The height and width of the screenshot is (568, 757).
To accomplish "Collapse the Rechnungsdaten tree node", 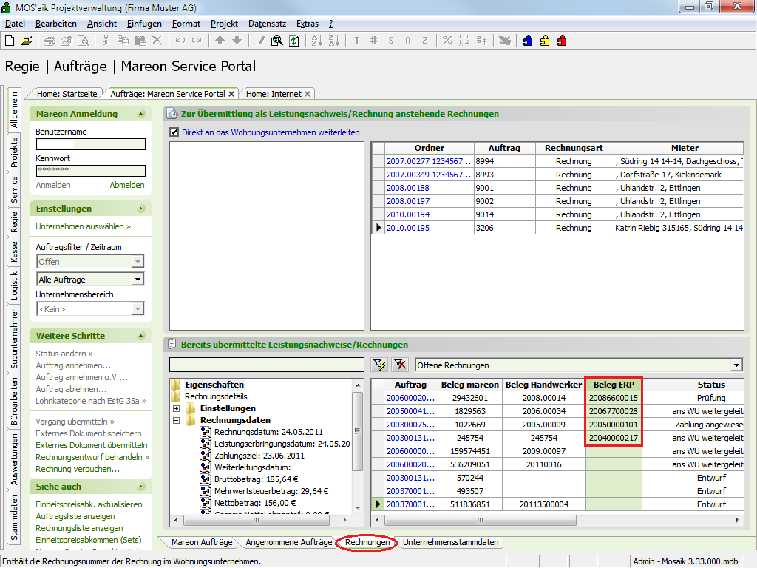I will (x=177, y=420).
